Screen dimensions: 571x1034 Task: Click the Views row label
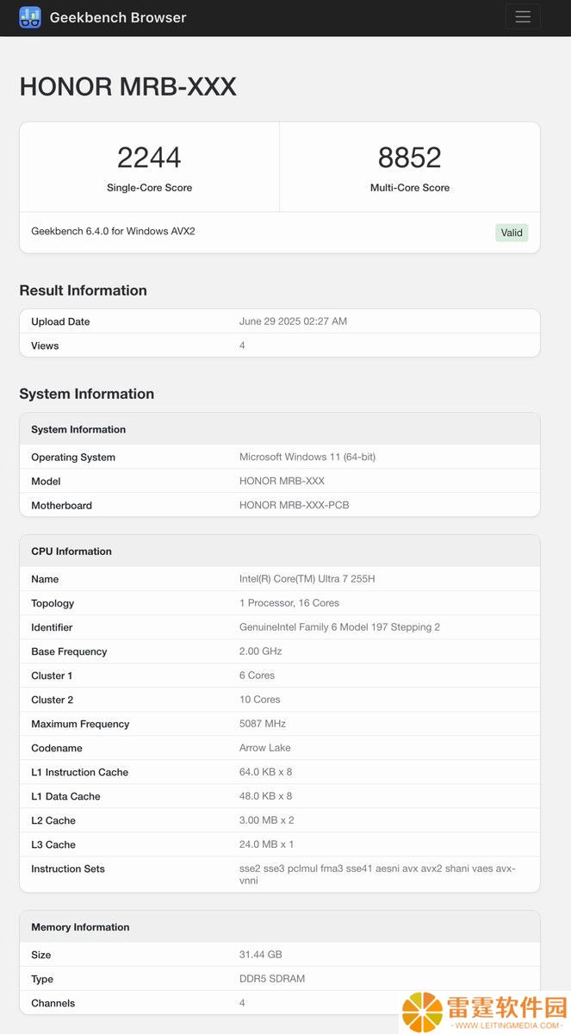pyautogui.click(x=45, y=346)
